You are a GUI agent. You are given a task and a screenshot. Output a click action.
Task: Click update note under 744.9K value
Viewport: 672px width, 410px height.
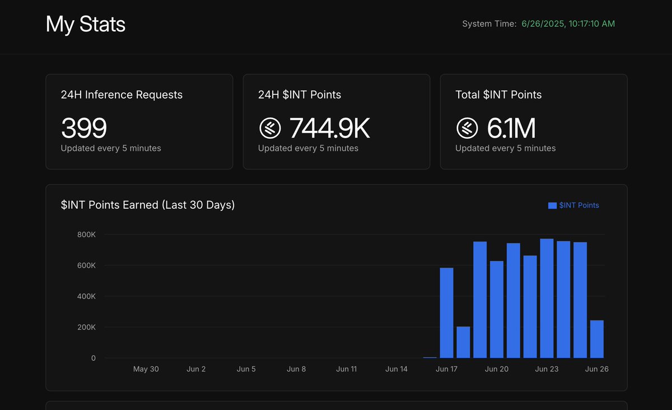[x=308, y=148]
